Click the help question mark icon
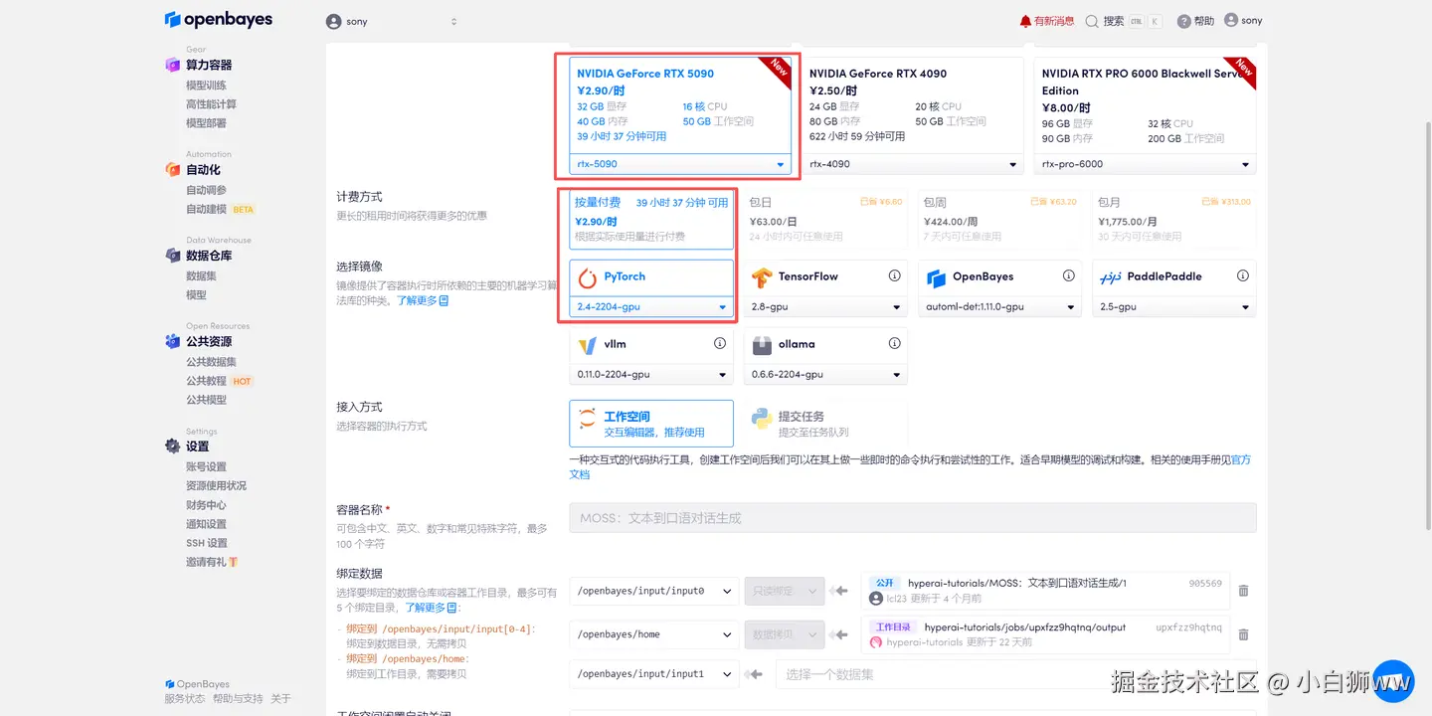 tap(1183, 21)
